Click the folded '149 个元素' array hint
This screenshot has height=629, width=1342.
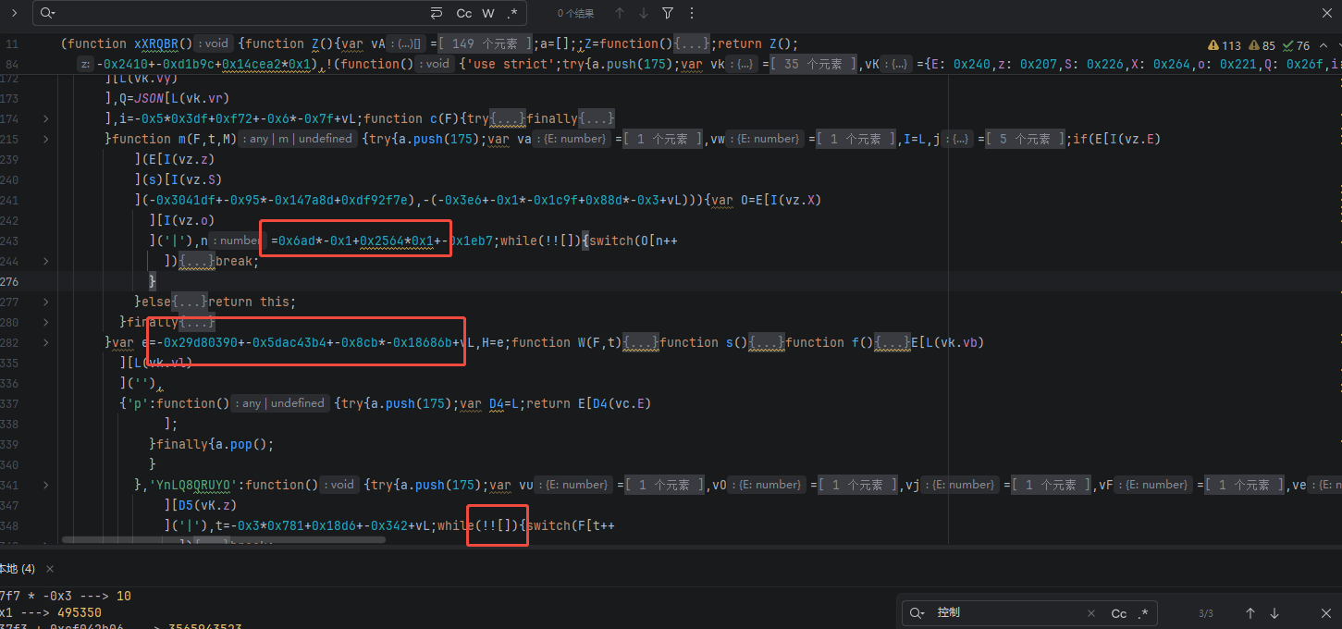[486, 43]
